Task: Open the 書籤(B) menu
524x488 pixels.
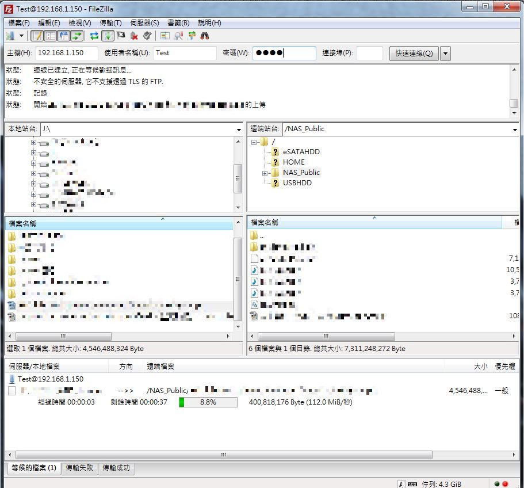Action: (178, 22)
